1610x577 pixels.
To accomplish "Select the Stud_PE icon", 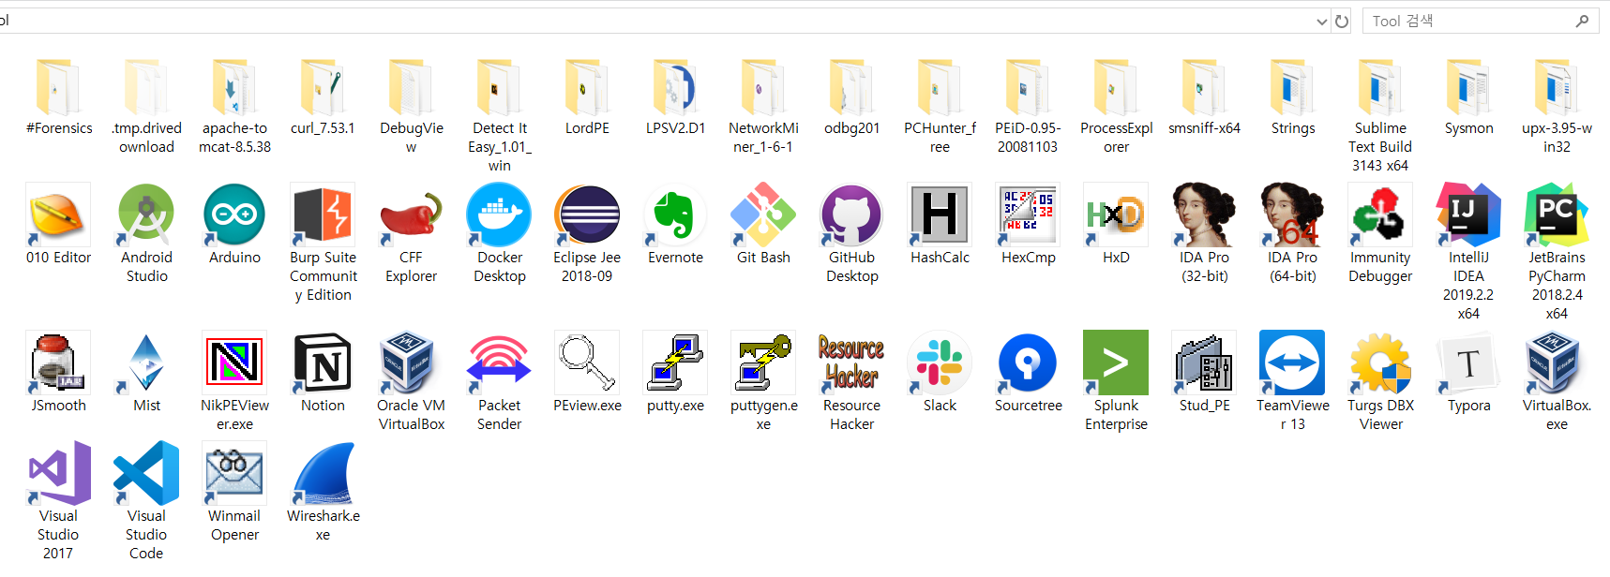I will [x=1204, y=362].
